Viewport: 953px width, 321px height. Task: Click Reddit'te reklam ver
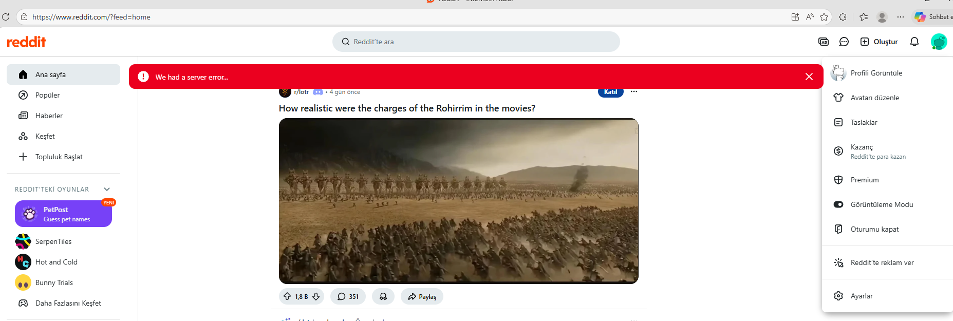click(887, 262)
